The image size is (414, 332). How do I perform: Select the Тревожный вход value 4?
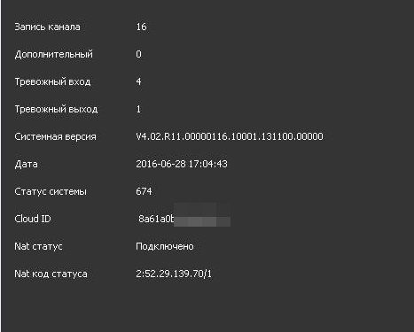pos(138,81)
